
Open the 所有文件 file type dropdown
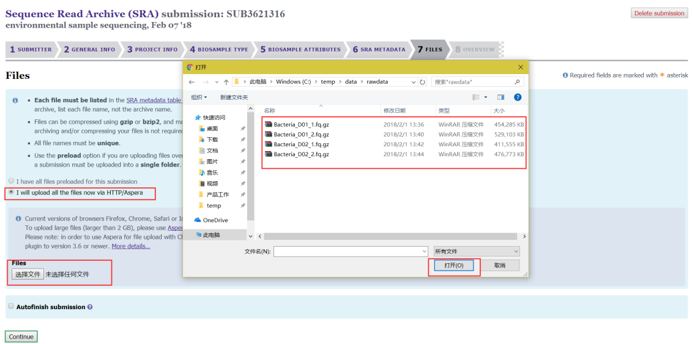click(x=476, y=252)
